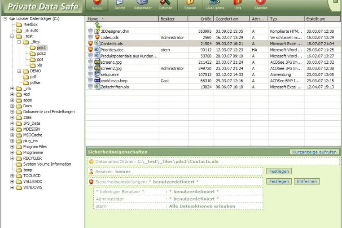Click Festlegen next to Sicherheitseinstellungen

point(279,181)
